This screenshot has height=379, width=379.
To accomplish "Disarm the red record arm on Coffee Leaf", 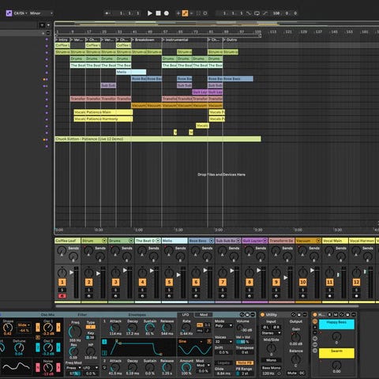I will pos(62,296).
